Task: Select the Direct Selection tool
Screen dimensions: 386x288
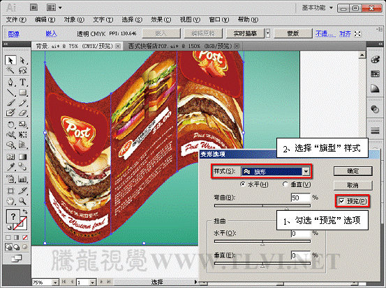Action: (x=22, y=61)
